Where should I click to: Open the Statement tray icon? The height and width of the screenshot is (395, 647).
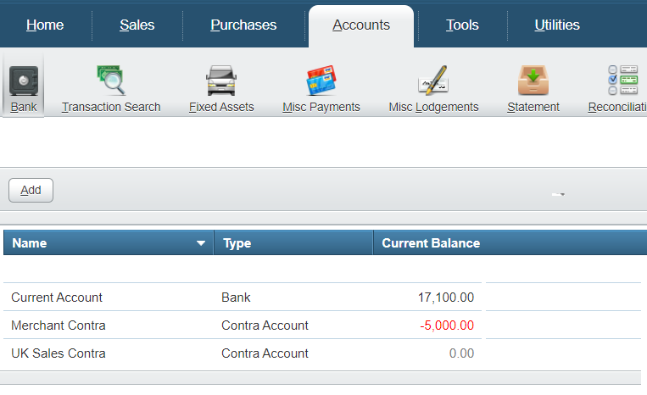(x=533, y=82)
